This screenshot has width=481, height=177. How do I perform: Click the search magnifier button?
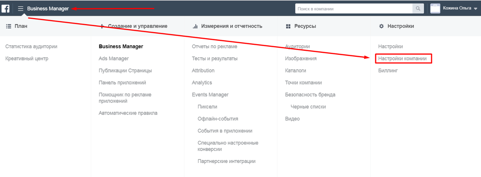point(418,8)
